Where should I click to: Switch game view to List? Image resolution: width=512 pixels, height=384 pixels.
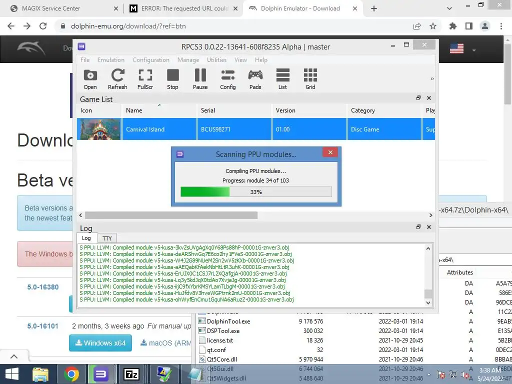(283, 79)
